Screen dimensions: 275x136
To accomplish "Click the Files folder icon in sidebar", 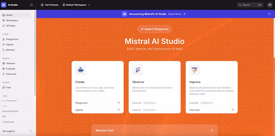I will pyautogui.click(x=4, y=88).
